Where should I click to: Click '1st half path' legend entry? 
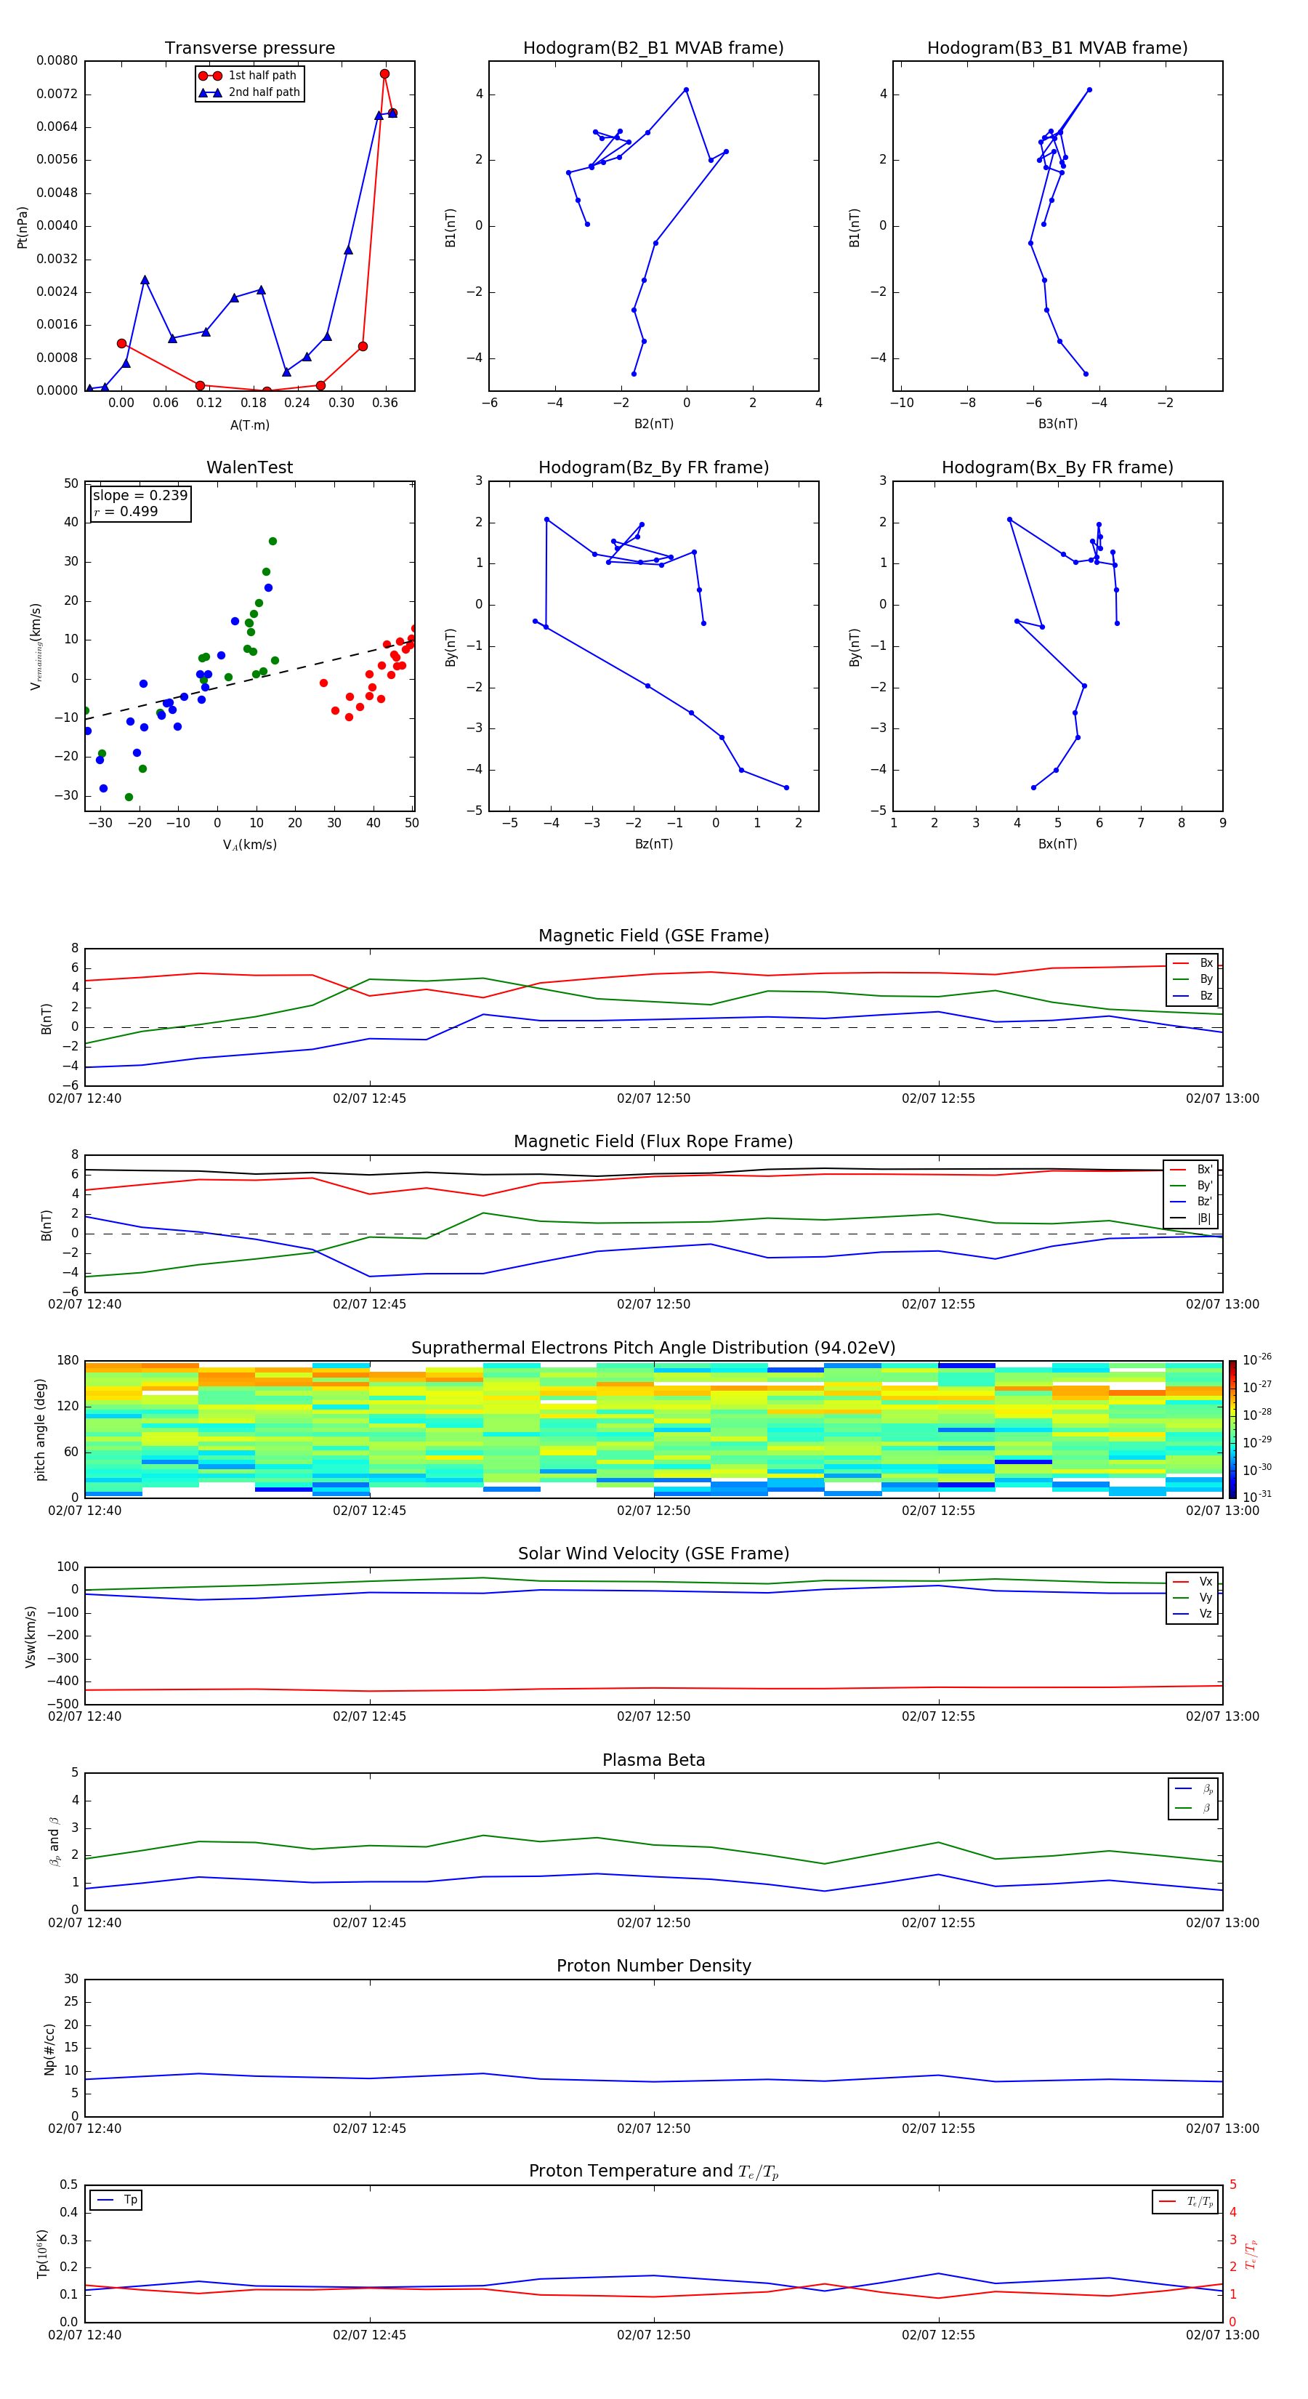tap(249, 76)
